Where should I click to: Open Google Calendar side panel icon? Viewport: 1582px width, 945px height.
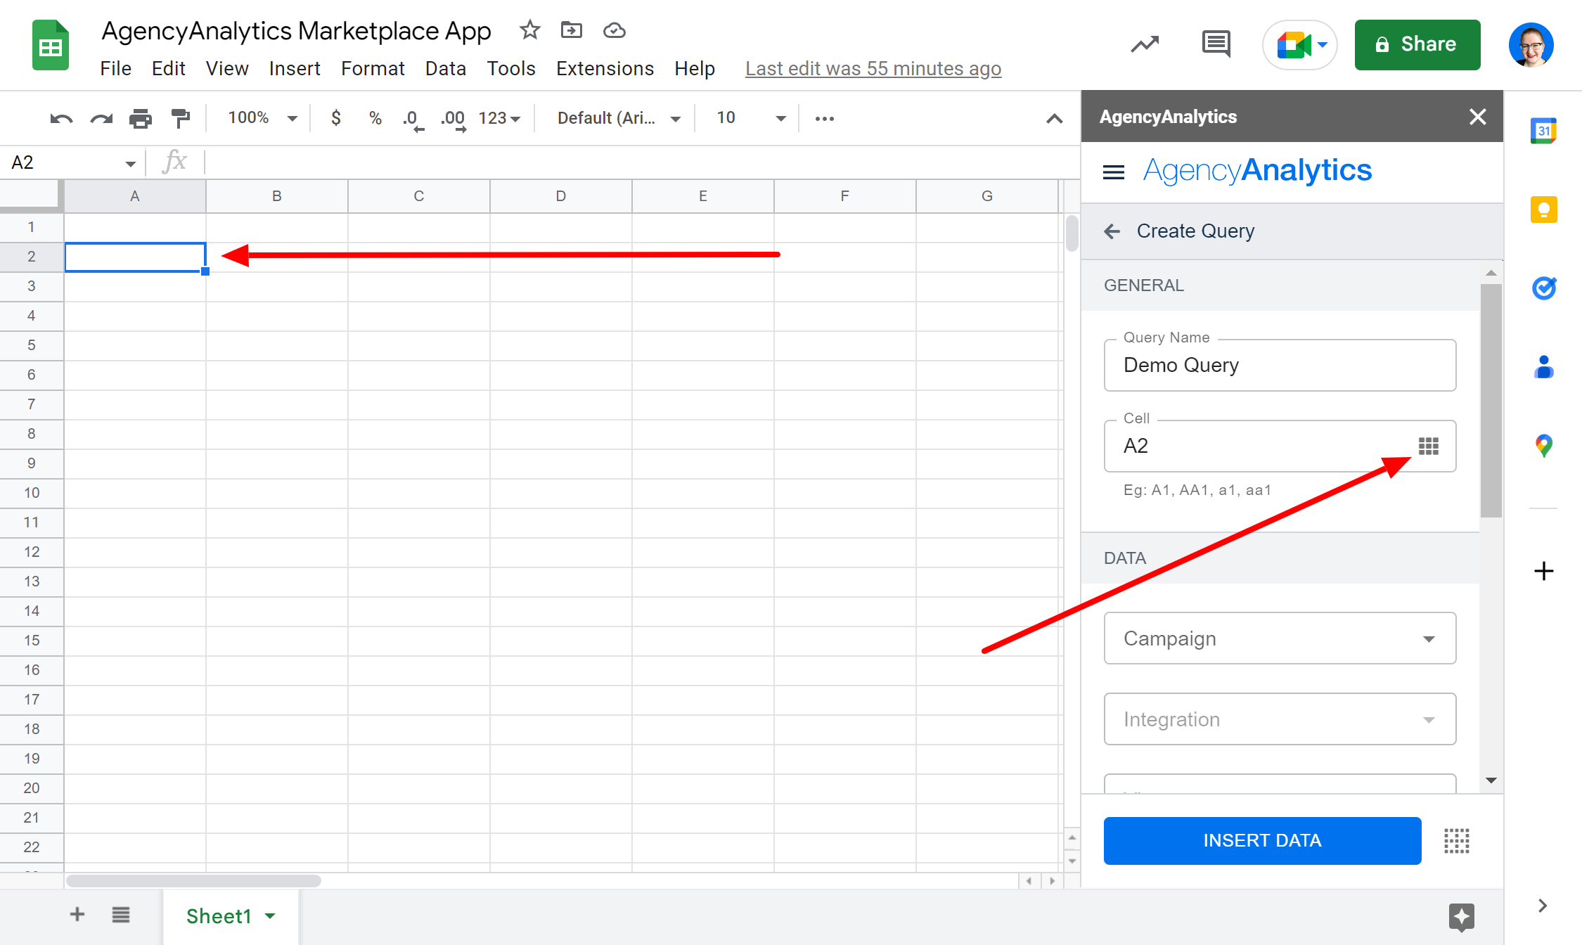click(1543, 131)
